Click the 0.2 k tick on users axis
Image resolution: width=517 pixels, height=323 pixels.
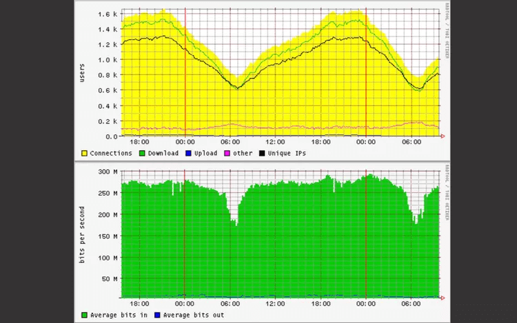coord(107,121)
